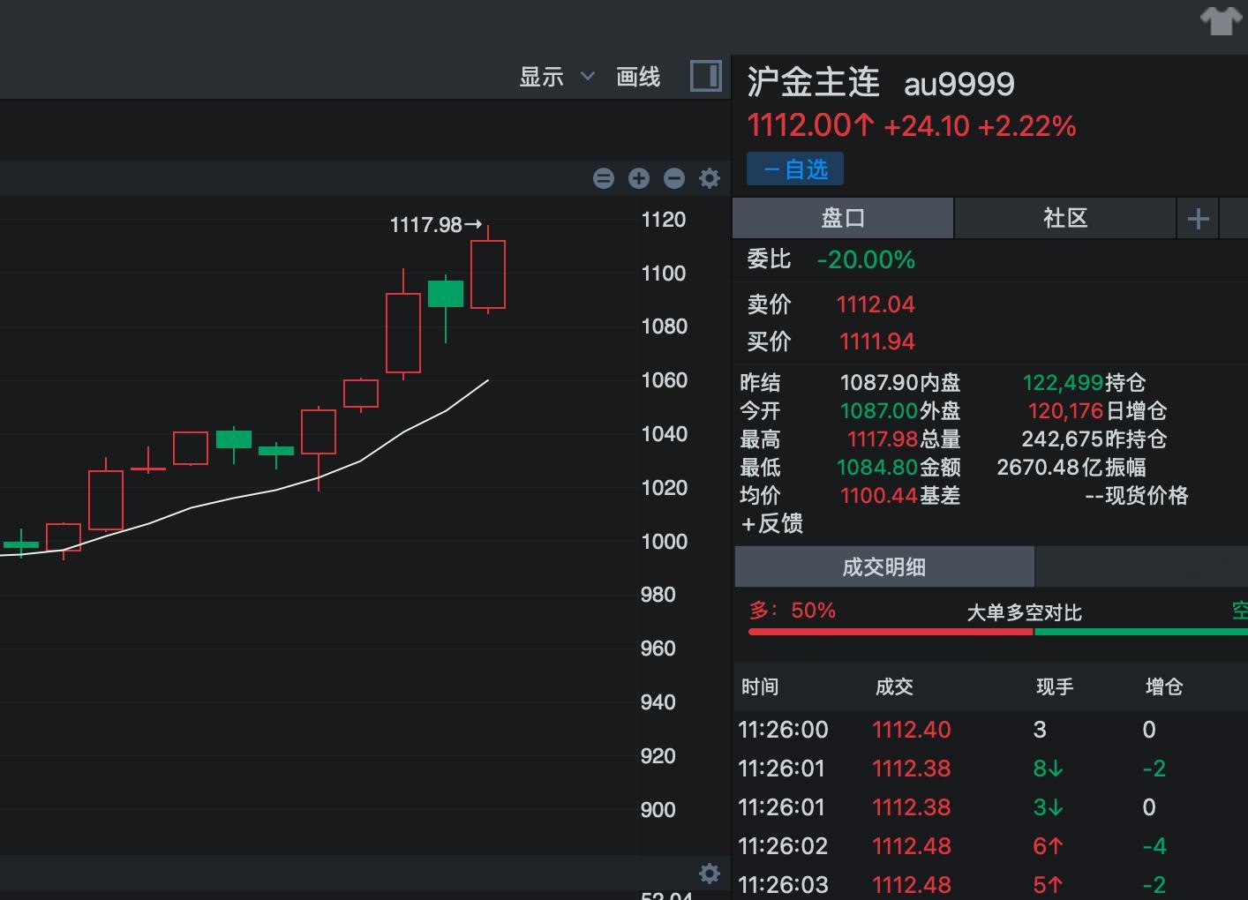The image size is (1248, 900).
Task: Expand the 反馈 feedback section
Action: pos(771,523)
